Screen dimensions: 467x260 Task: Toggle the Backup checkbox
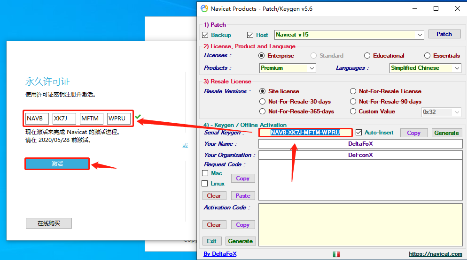coord(205,35)
